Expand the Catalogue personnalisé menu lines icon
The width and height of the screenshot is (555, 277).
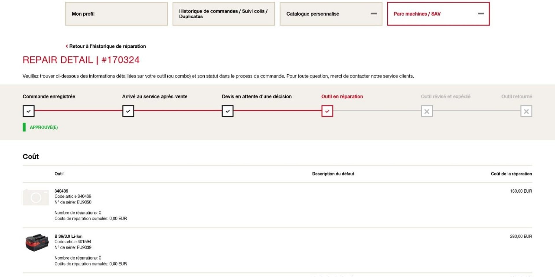[x=374, y=14]
